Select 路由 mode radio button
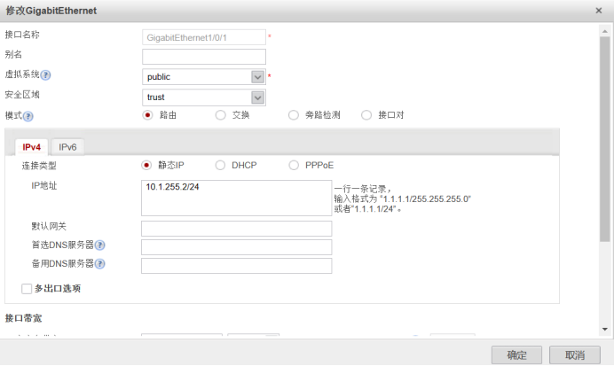The image size is (614, 366). (147, 115)
